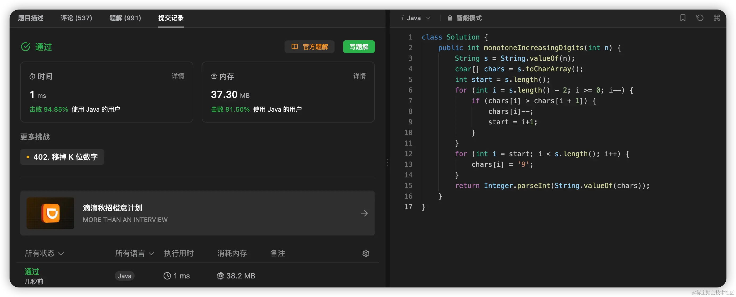
Task: Click the green 写题解 button
Action: pos(358,47)
